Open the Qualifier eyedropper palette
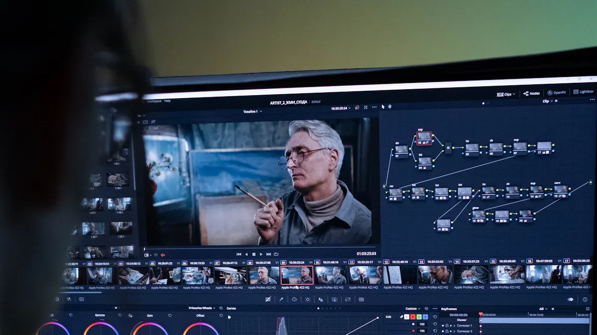 point(281,299)
